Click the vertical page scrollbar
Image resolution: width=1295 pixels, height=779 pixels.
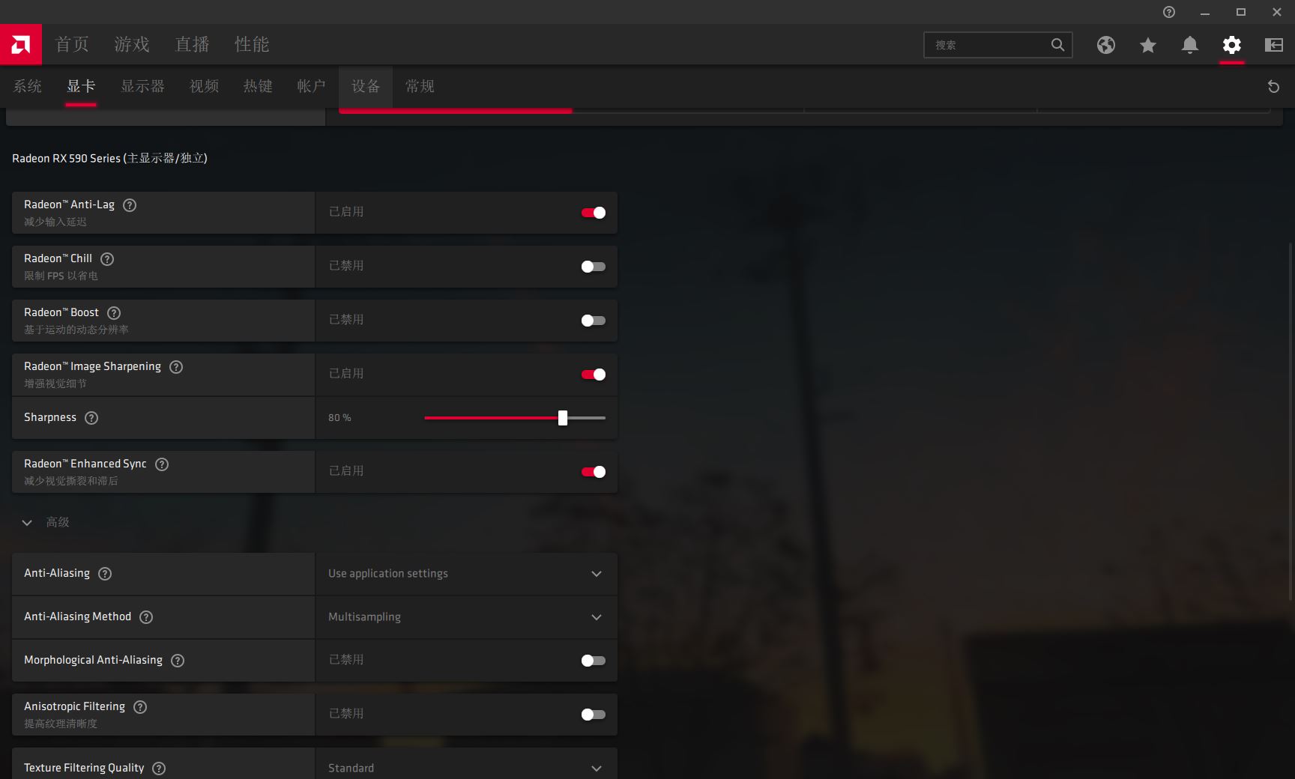pyautogui.click(x=1291, y=419)
